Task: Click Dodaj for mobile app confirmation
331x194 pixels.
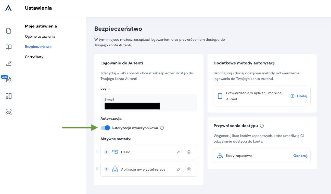Action: click(299, 96)
